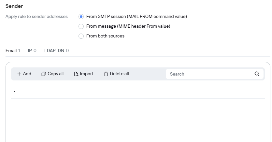This screenshot has width=272, height=142.
Task: Click the 'Apply rule to sender addresses' label
Action: [36, 17]
